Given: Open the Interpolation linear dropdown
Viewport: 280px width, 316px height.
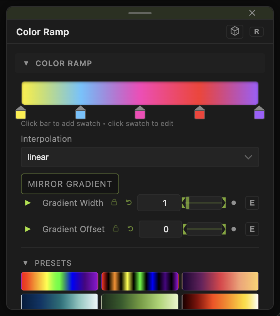Looking at the screenshot, I should coord(140,157).
